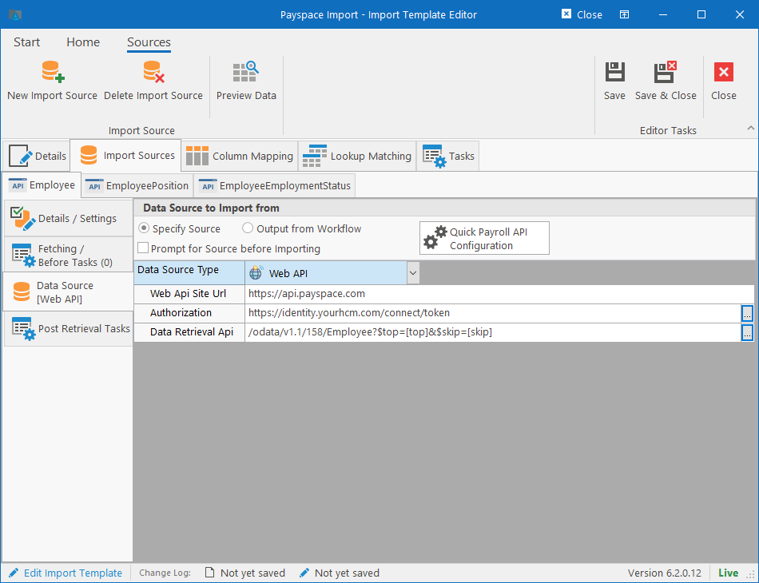Click the Data Retrieval Api field

[493, 332]
